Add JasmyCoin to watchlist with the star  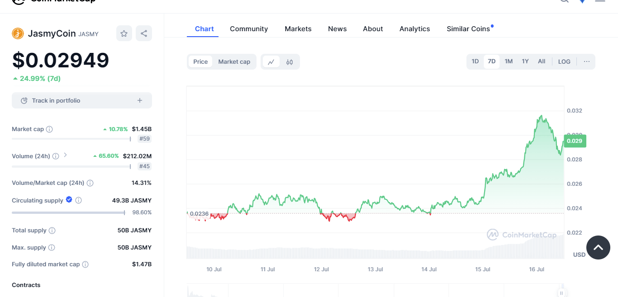[x=124, y=33]
